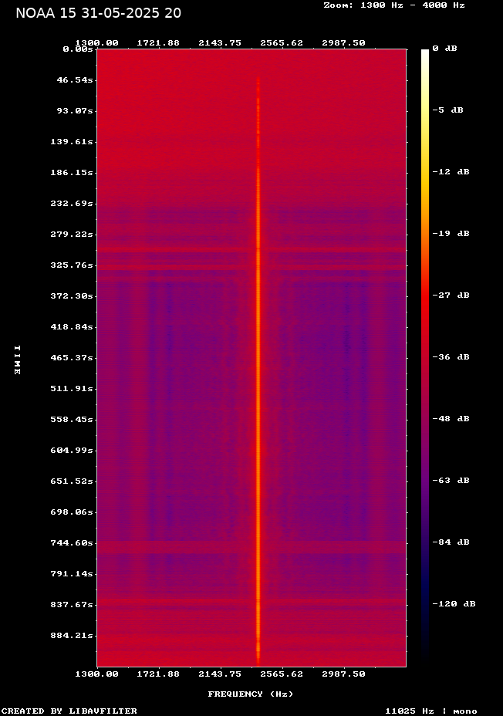Select "2565.62" on the bottom frequency axis
Viewport: 503px width, 716px height.
(282, 674)
